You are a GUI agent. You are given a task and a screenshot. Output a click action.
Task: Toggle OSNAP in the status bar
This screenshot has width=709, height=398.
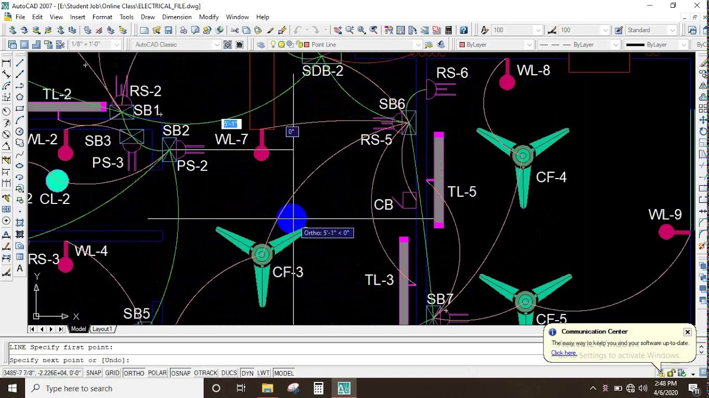pyautogui.click(x=181, y=373)
